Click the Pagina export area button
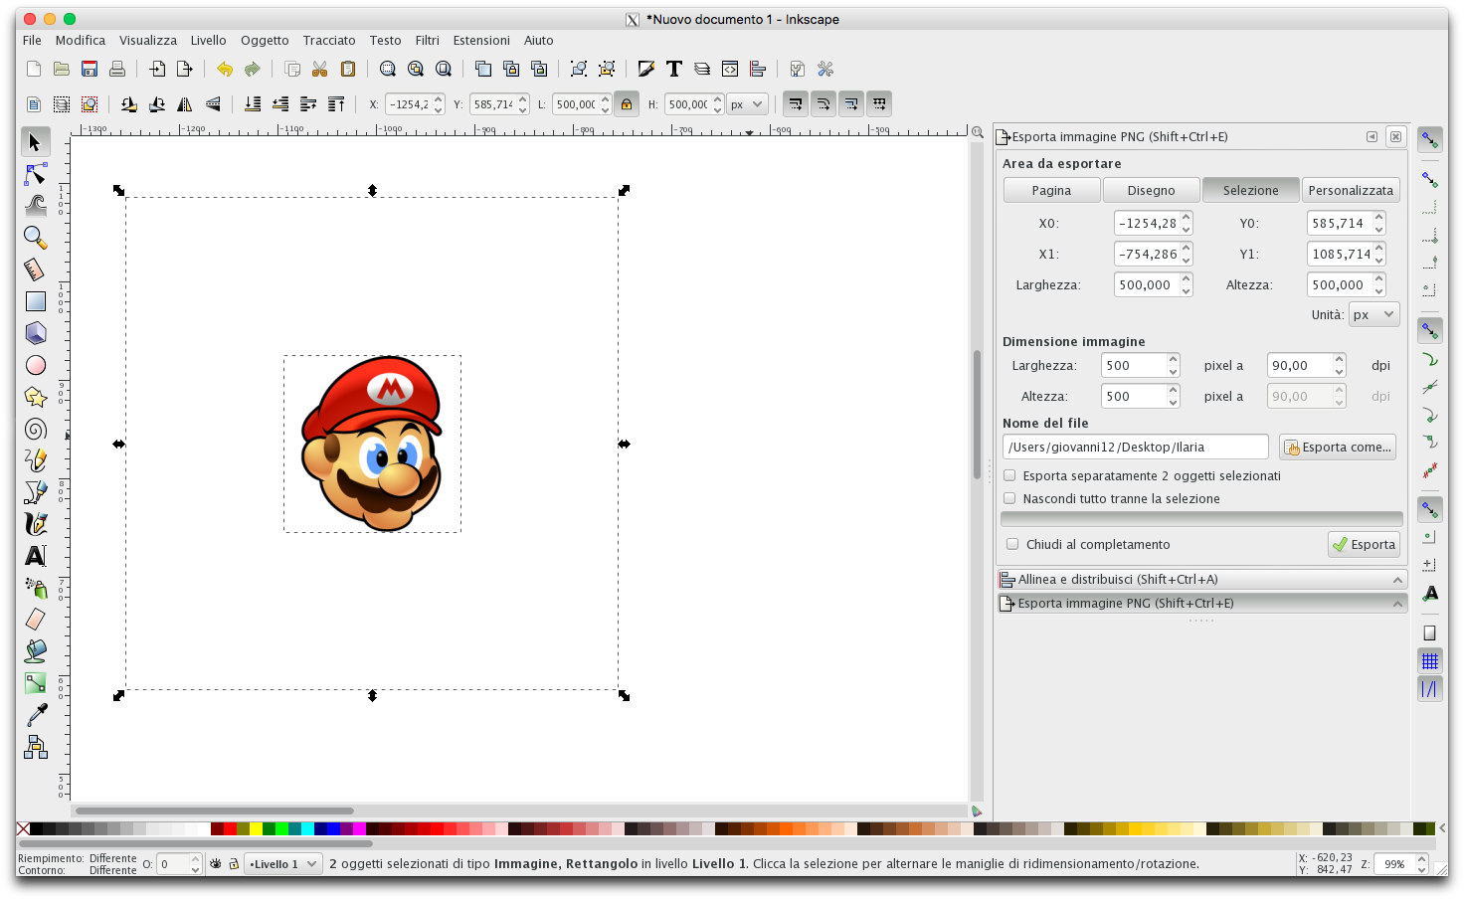Screen dimensions: 1464x900 (x=1051, y=190)
